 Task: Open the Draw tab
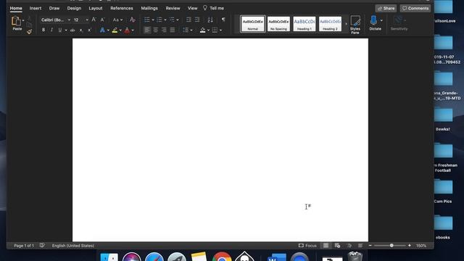coord(54,8)
